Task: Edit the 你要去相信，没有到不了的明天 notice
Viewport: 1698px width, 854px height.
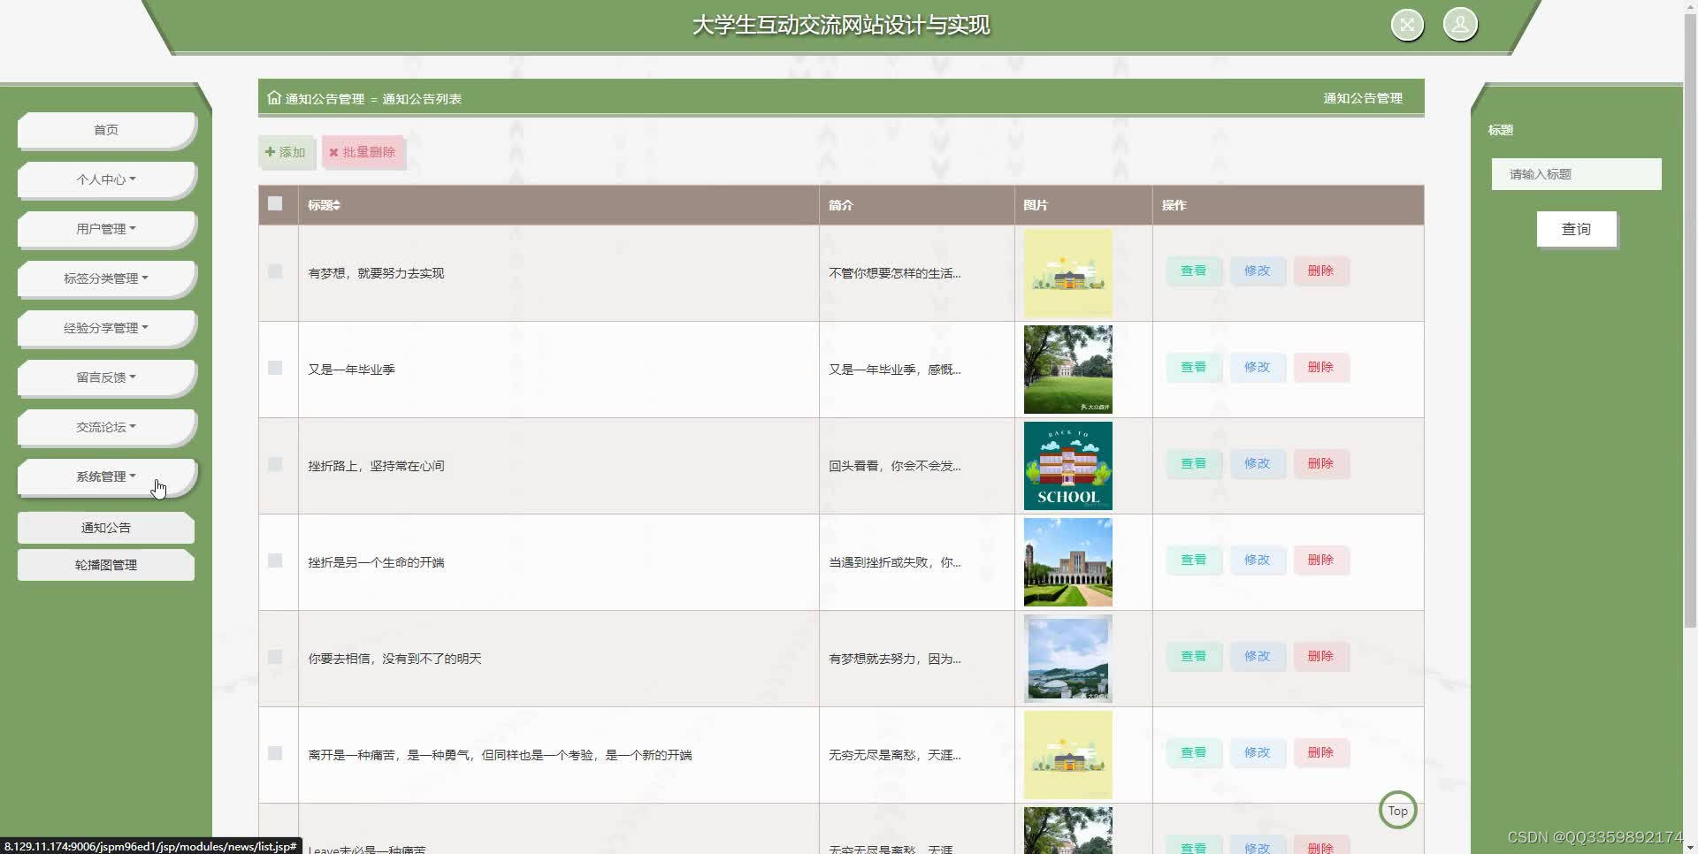Action: (1257, 656)
